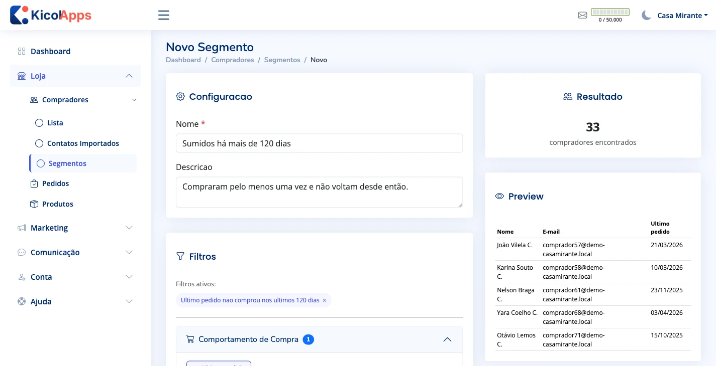Switch to dark mode with moon icon

[x=646, y=15]
